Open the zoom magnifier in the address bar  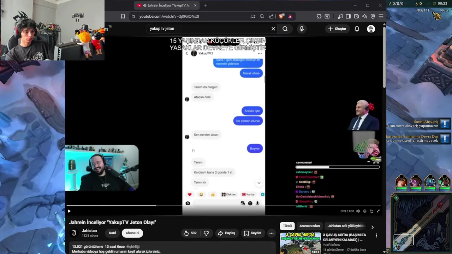coord(262,16)
